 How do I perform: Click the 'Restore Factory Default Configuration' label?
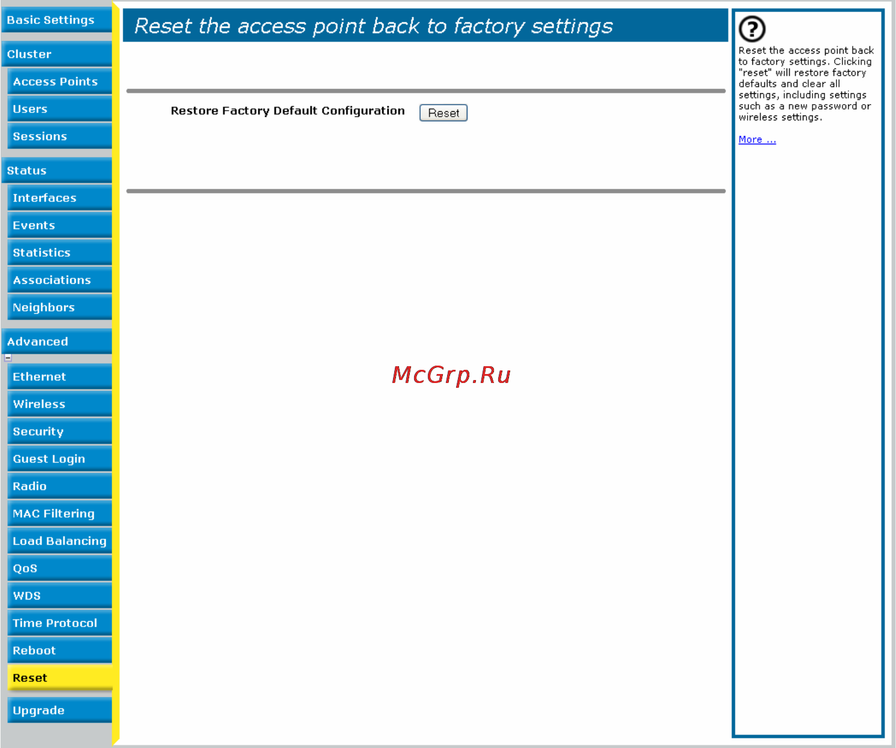(287, 111)
